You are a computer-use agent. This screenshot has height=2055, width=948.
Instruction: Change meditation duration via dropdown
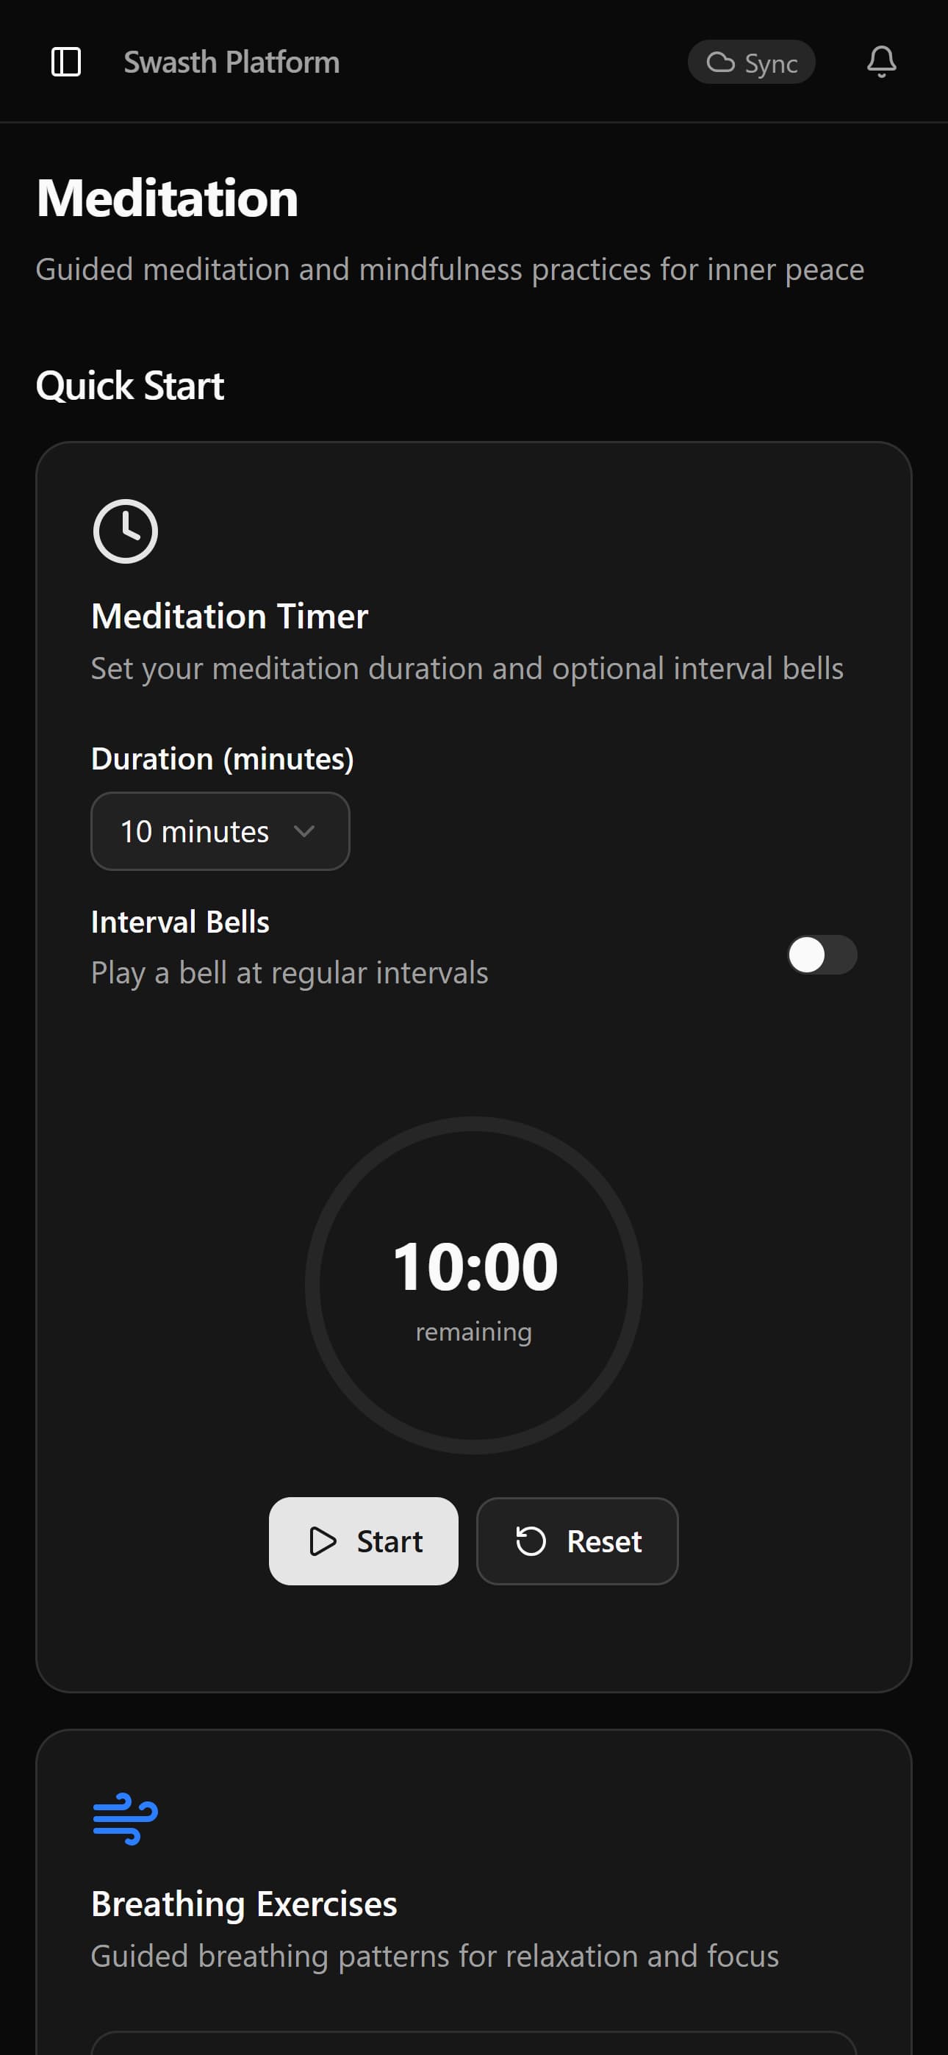pyautogui.click(x=220, y=831)
